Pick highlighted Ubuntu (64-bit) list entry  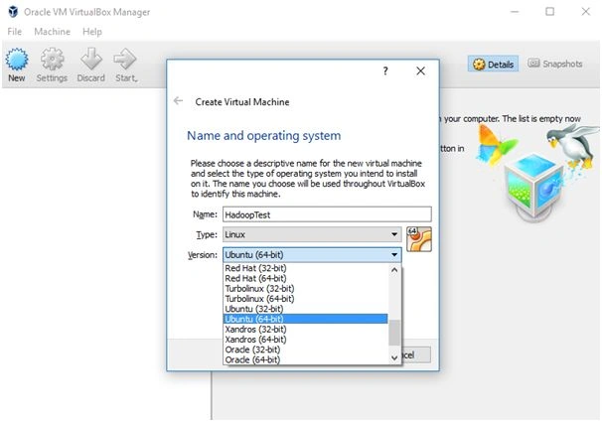click(305, 319)
